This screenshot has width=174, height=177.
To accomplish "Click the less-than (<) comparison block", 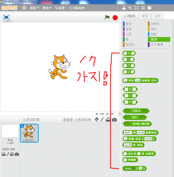I will 130,89.
